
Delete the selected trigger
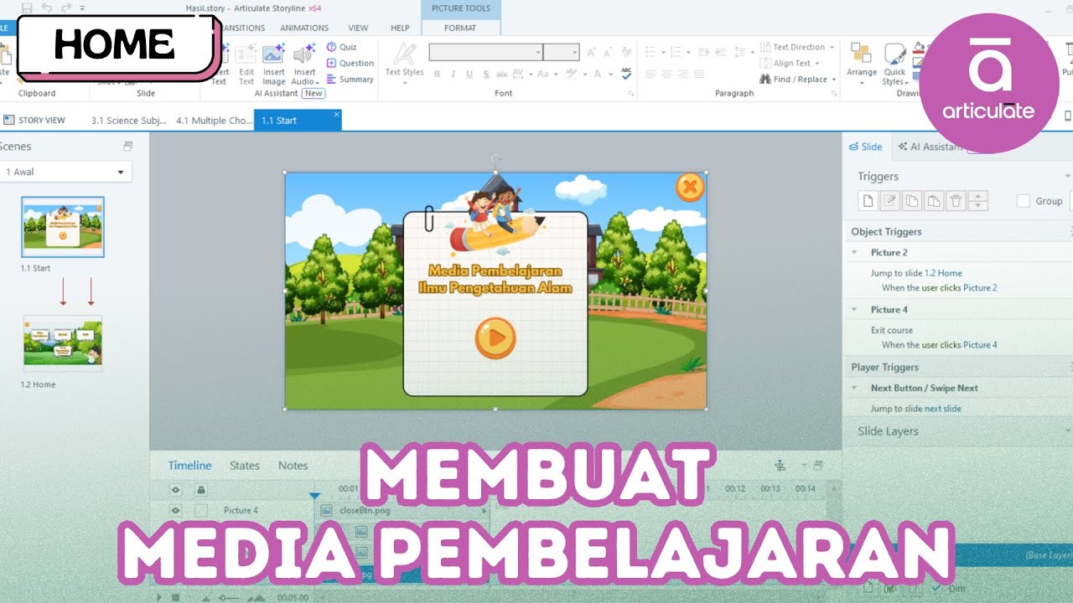pyautogui.click(x=956, y=201)
